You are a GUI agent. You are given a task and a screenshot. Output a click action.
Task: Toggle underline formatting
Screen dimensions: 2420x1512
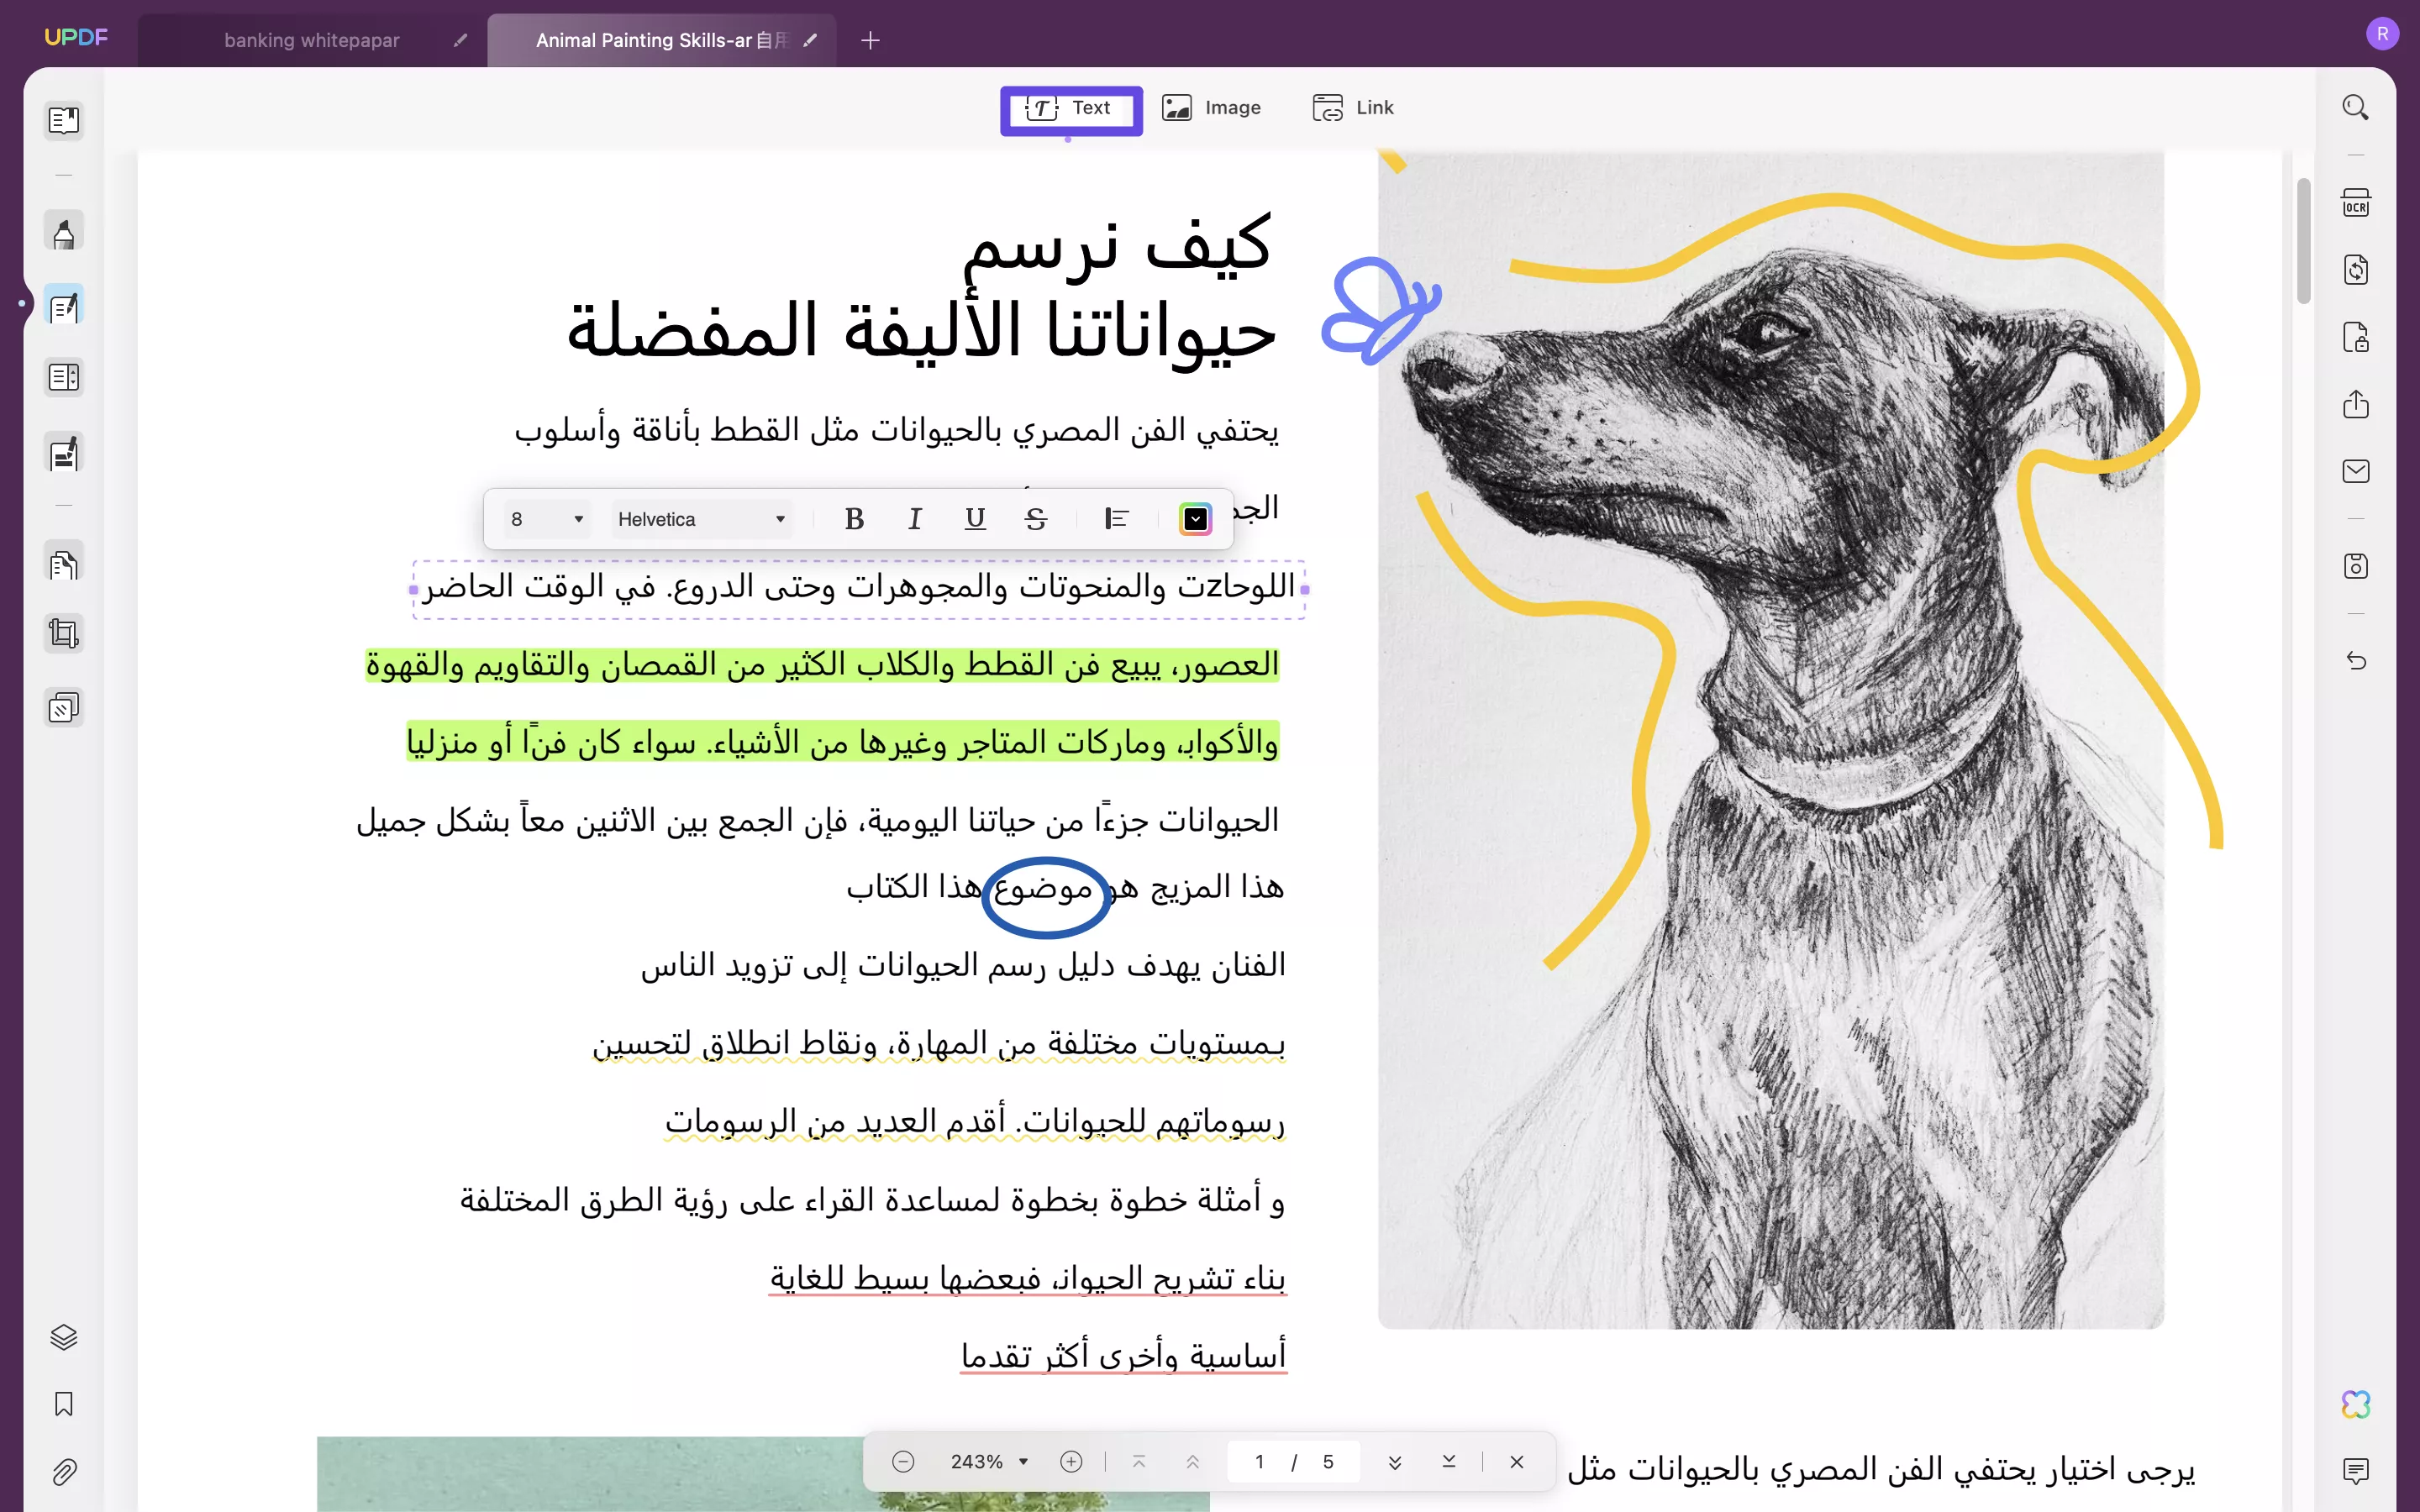click(975, 518)
